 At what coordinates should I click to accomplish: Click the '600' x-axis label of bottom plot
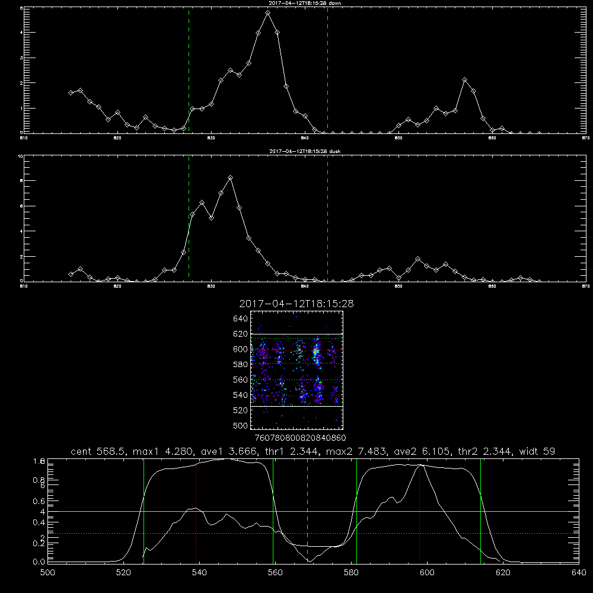coord(427,573)
